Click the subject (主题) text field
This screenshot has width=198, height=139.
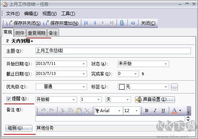click(x=113, y=51)
